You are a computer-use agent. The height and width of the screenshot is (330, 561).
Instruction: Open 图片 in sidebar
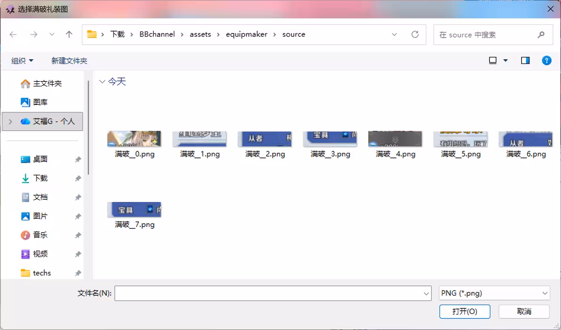(34, 216)
